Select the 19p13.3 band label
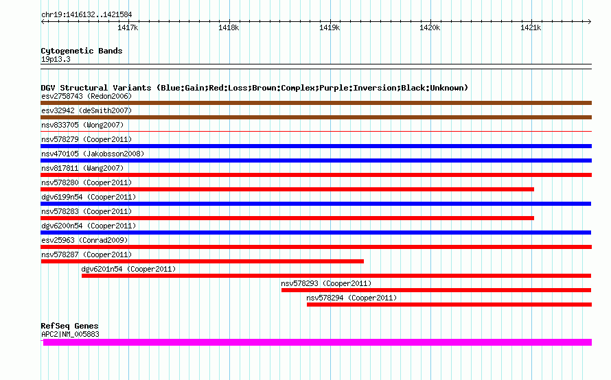This screenshot has width=611, height=380. (x=56, y=59)
